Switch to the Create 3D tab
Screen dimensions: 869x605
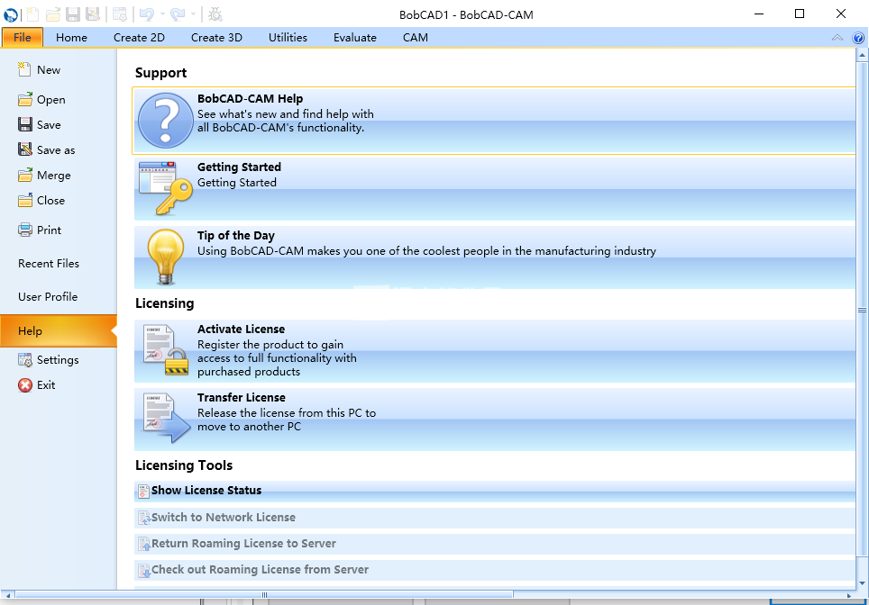[216, 38]
